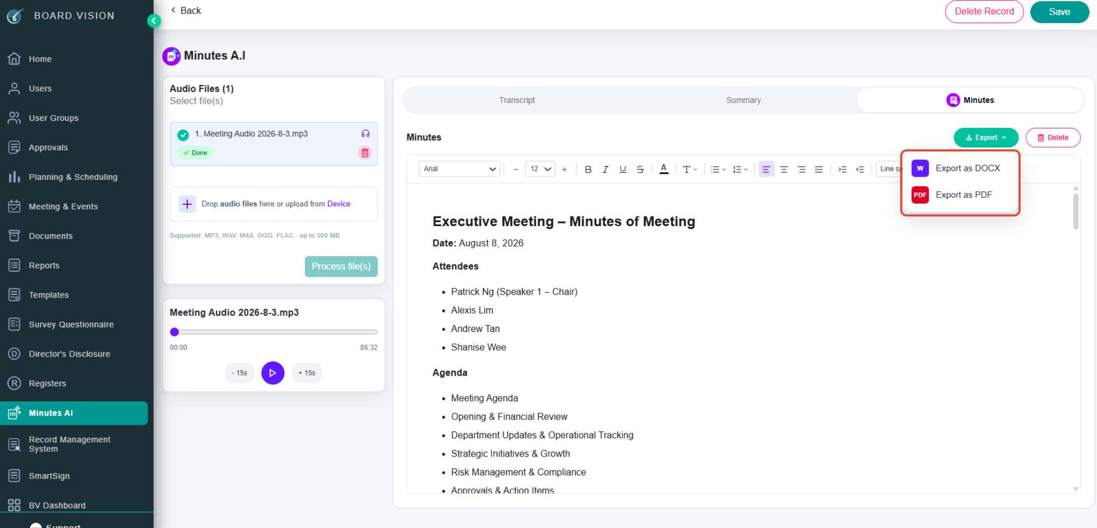Select the Meeting Audio 2026-8-3.mp3 file
This screenshot has height=528, width=1097.
tap(274, 144)
